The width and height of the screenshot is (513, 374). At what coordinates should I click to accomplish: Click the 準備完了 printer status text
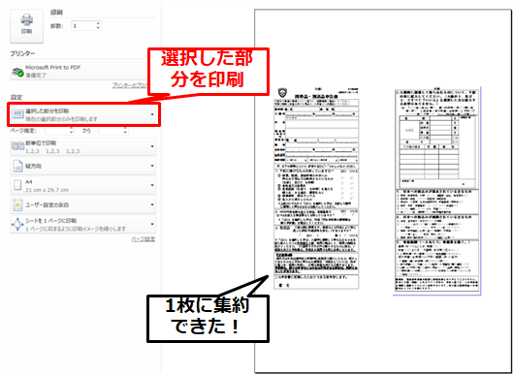(36, 76)
